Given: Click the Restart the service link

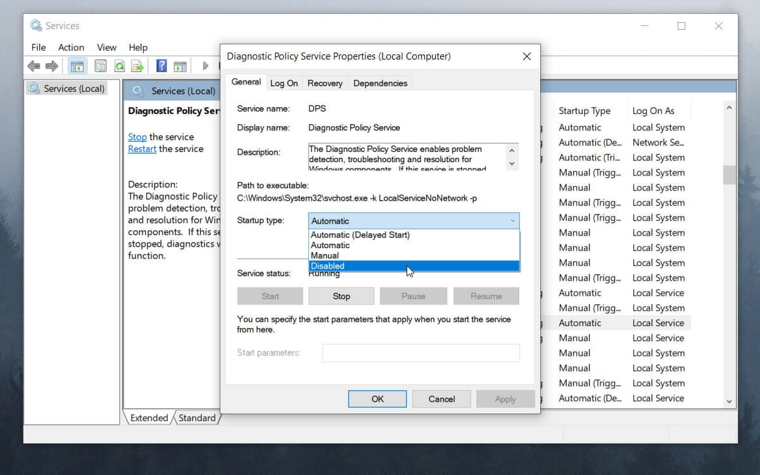Looking at the screenshot, I should click(142, 149).
